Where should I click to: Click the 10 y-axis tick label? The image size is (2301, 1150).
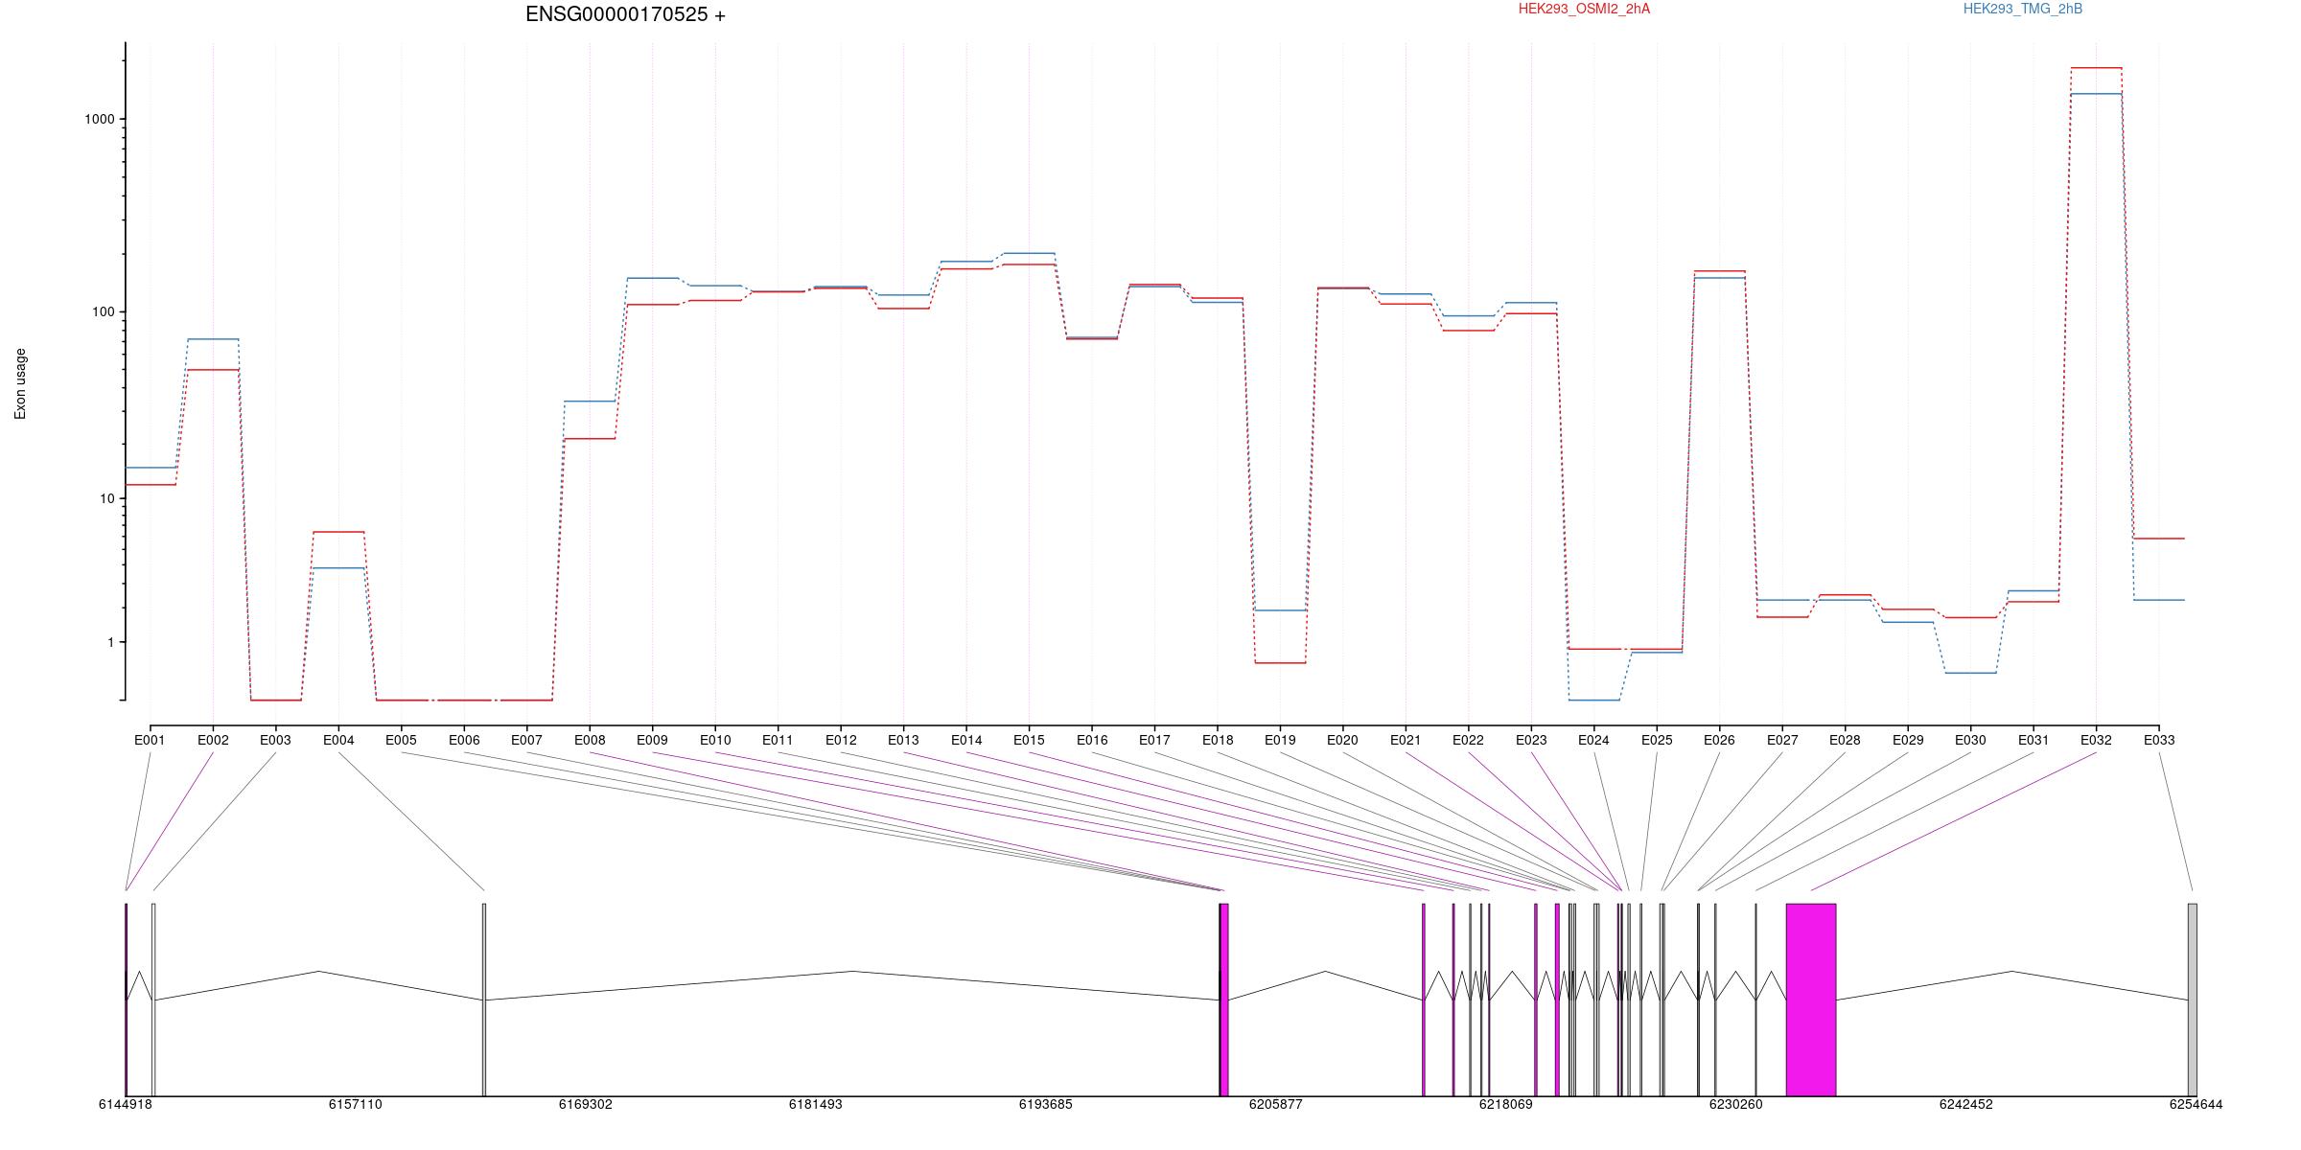tap(107, 498)
